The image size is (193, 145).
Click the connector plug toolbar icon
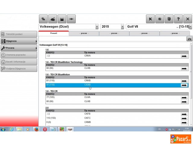click(x=71, y=19)
